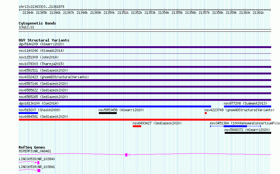Select nsv6587146 (Sedlazeck2020) variant
The image size is (280, 174).
[x=43, y=84]
